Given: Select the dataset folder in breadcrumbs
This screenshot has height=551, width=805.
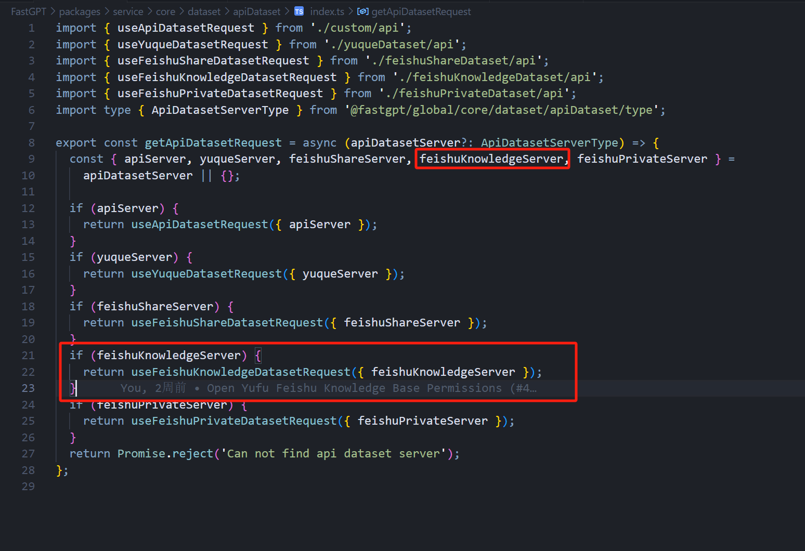Looking at the screenshot, I should pos(204,11).
